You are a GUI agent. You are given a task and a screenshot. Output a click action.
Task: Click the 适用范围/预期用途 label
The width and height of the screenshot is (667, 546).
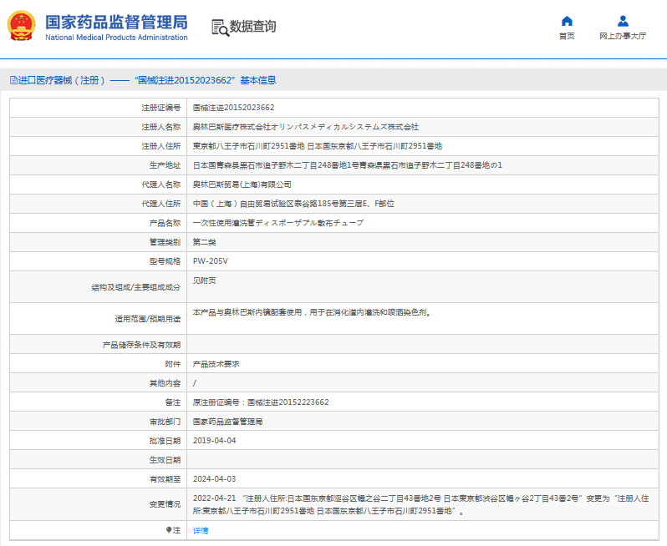(x=148, y=319)
